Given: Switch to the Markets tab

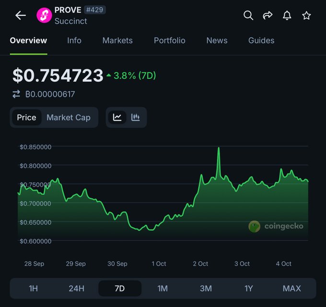Looking at the screenshot, I should 117,40.
